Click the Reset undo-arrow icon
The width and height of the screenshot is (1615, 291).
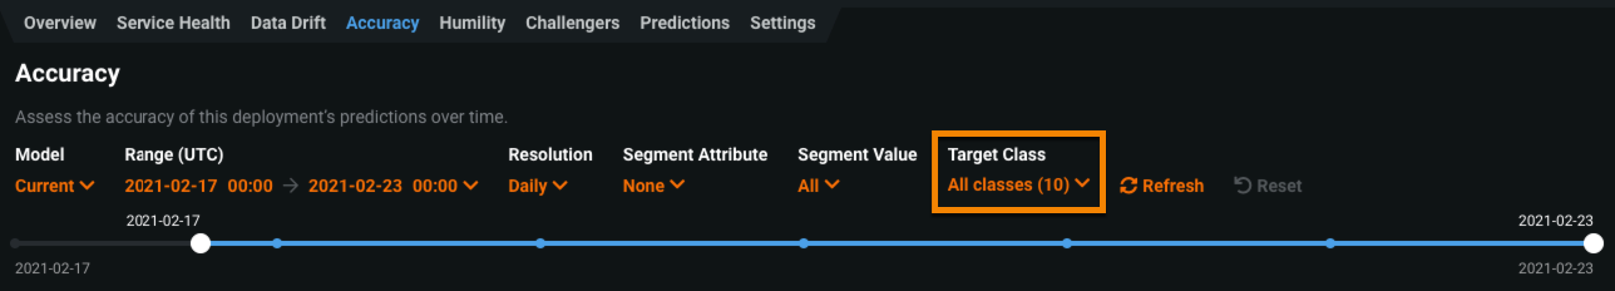click(x=1243, y=186)
